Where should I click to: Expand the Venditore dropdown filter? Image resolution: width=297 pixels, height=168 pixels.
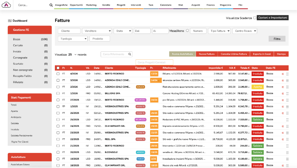(97, 31)
